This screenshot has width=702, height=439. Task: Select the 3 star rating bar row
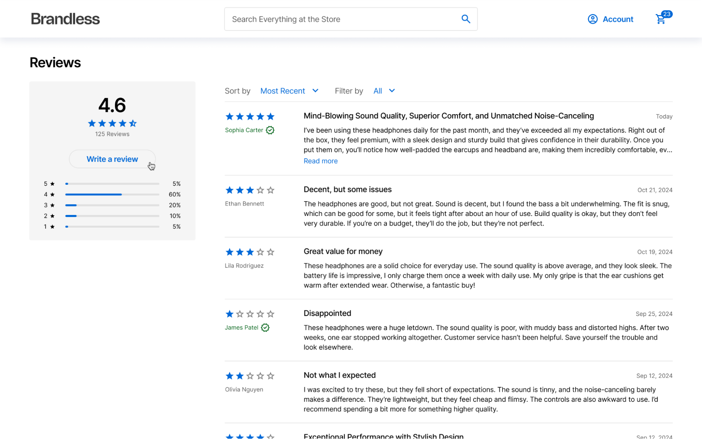click(112, 205)
